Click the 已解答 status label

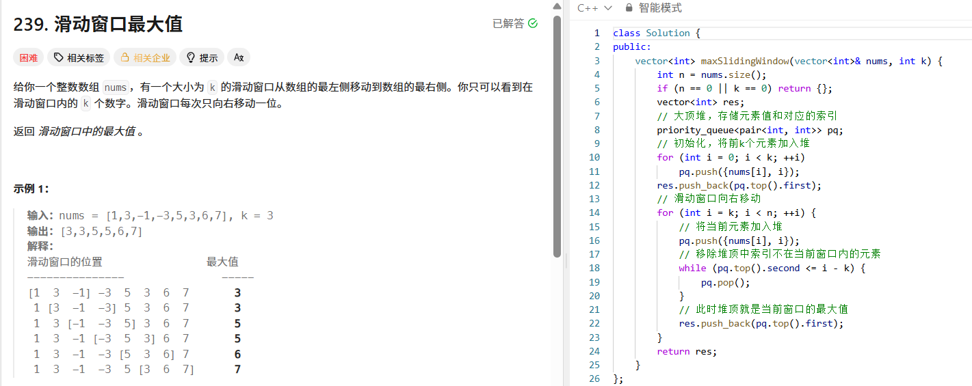point(508,23)
